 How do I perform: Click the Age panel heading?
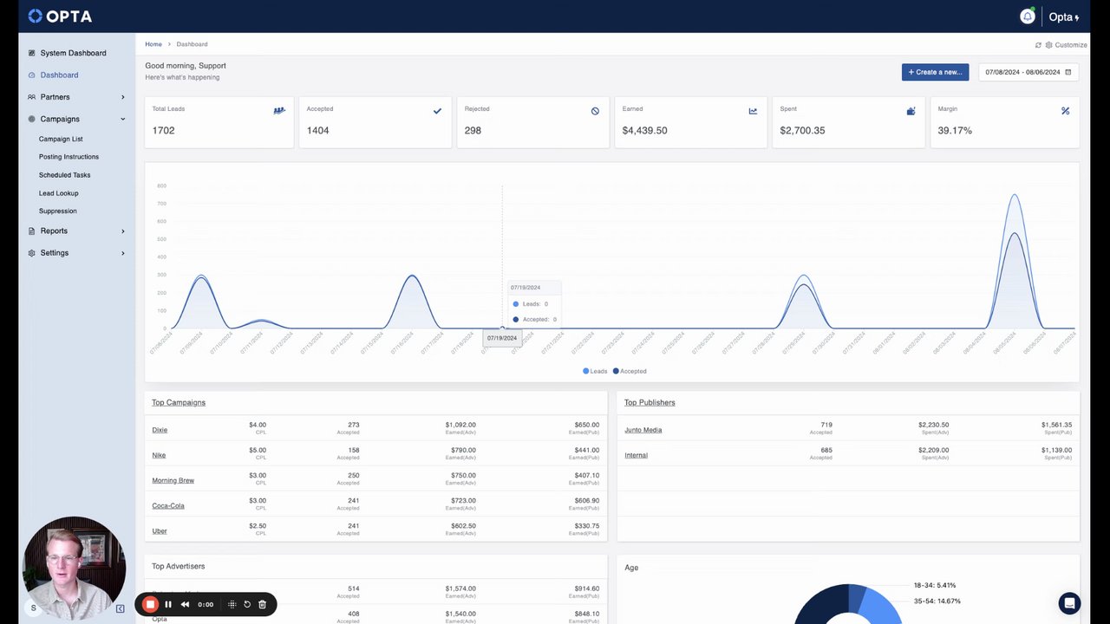pos(631,568)
